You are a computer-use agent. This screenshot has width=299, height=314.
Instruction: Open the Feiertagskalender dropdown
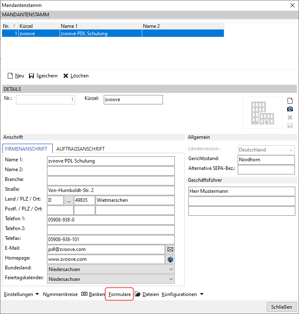[x=111, y=279]
